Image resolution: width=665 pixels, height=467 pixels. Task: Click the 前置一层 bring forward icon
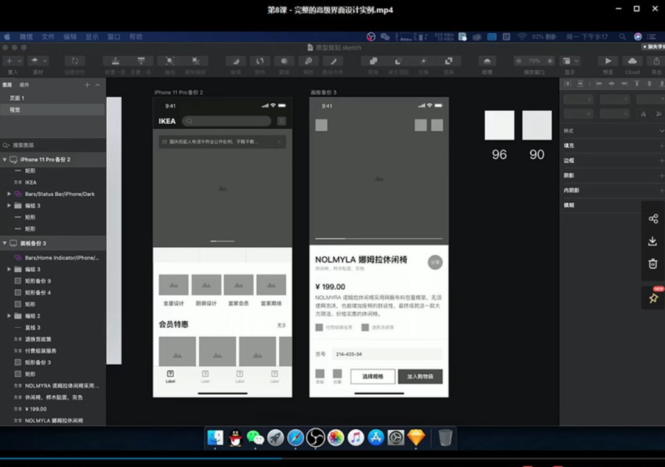(x=115, y=61)
